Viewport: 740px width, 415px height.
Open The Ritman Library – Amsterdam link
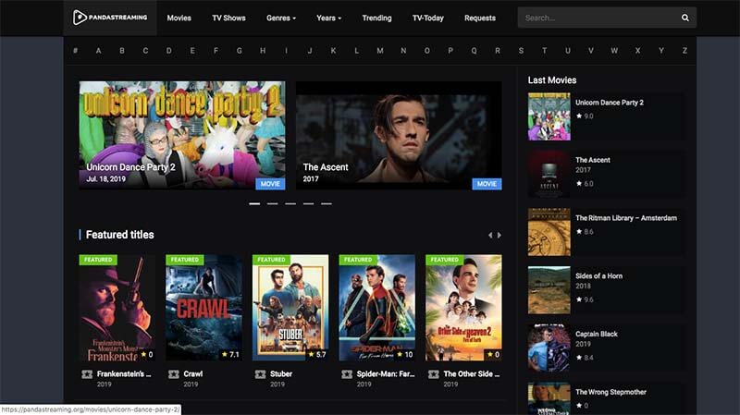(626, 218)
